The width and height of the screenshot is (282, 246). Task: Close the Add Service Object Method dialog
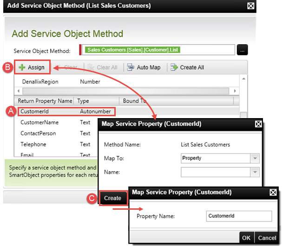pyautogui.click(x=251, y=6)
